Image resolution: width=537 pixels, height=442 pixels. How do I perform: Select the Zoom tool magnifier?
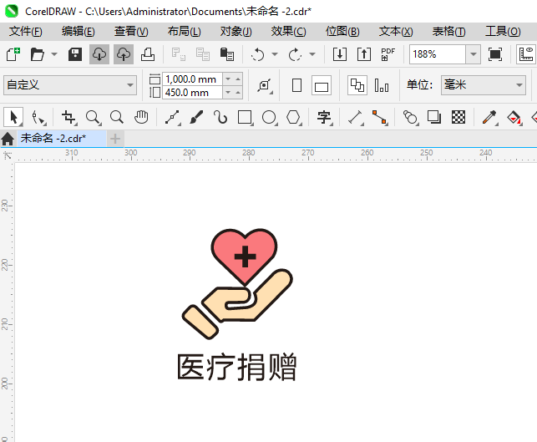(94, 118)
